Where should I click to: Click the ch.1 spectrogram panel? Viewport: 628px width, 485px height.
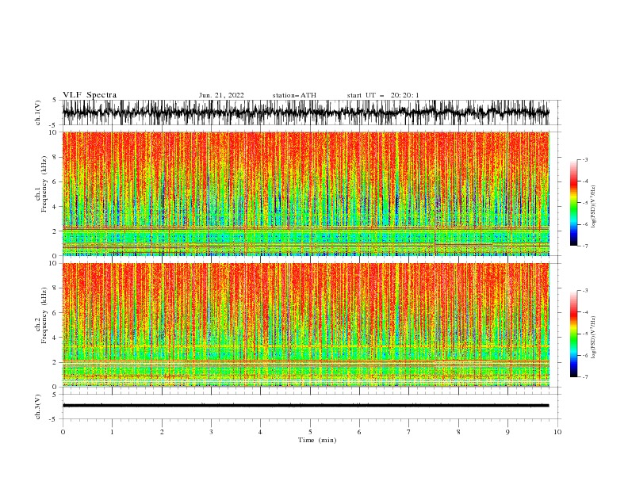coord(305,193)
